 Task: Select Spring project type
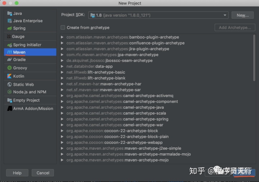point(30,28)
